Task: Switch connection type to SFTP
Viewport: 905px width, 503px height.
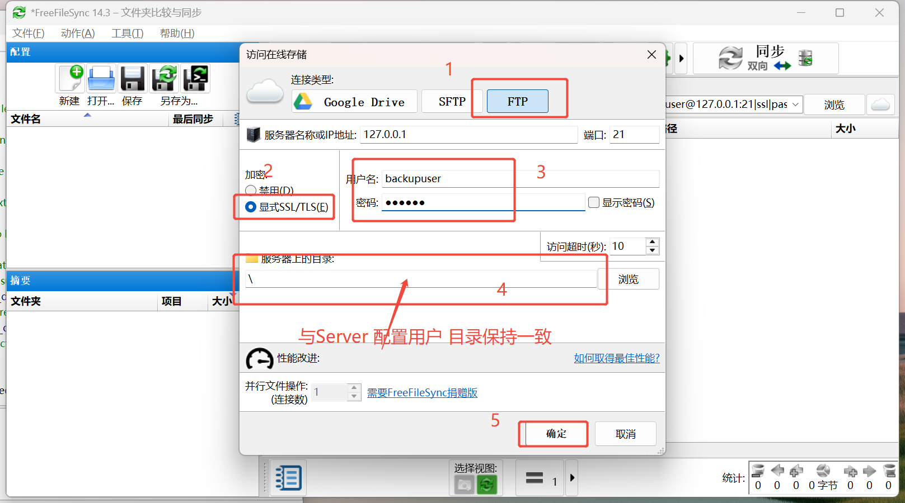Action: click(x=452, y=102)
